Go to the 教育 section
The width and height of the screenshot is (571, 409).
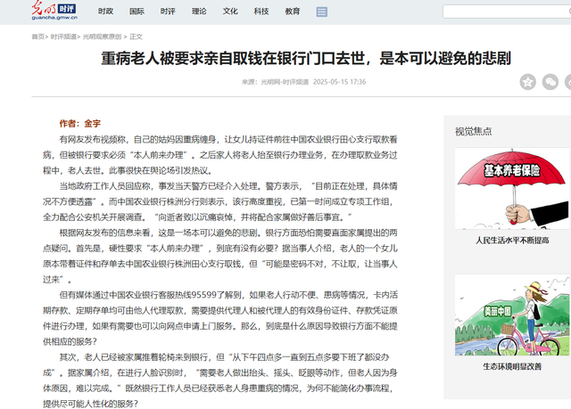(x=293, y=12)
